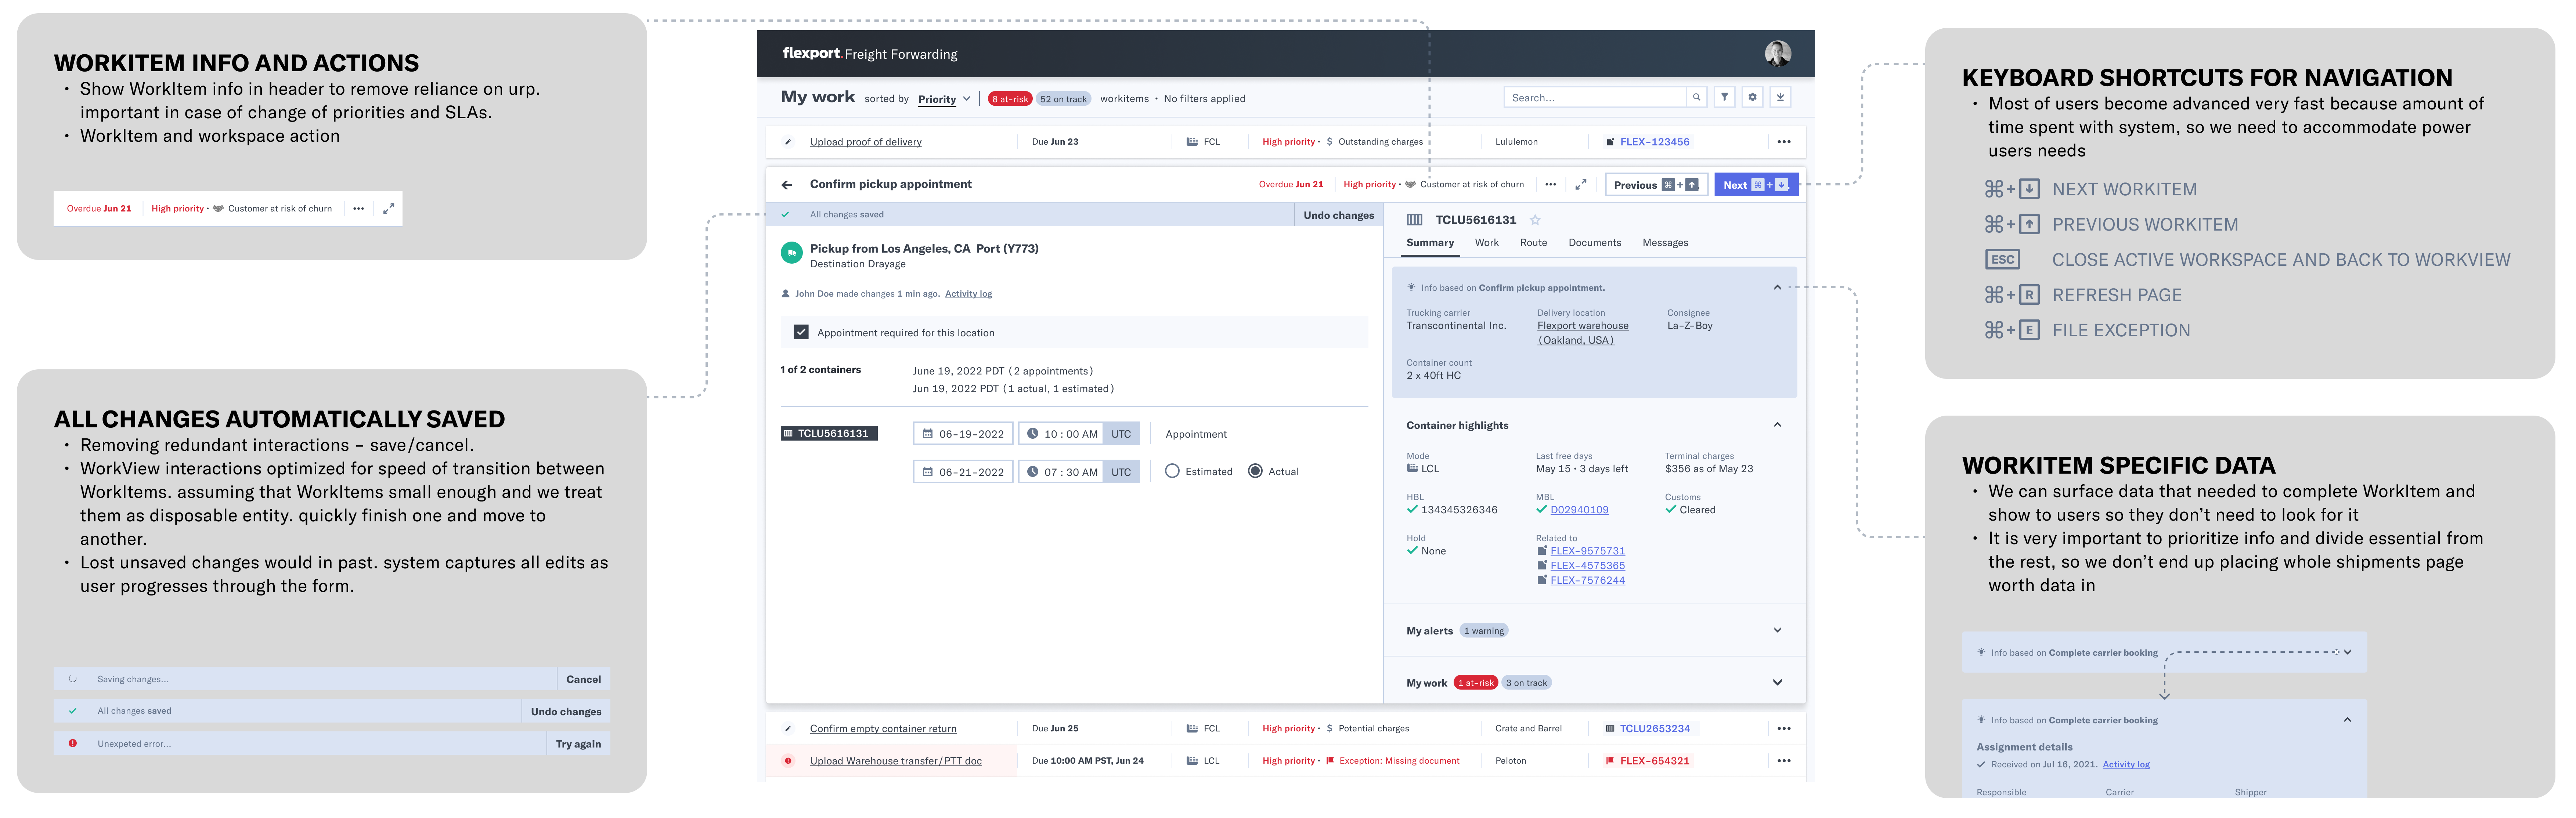The width and height of the screenshot is (2576, 818).
Task: Open the settings gear icon
Action: pyautogui.click(x=1752, y=97)
